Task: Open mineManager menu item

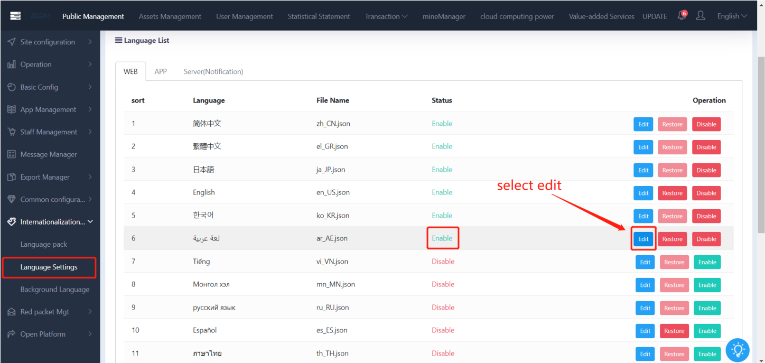Action: pos(444,16)
